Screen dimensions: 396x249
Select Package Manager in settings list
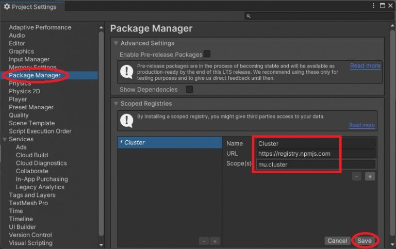click(x=35, y=75)
